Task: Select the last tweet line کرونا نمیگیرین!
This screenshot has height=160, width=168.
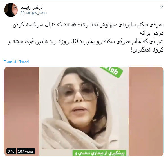Action: (147, 50)
